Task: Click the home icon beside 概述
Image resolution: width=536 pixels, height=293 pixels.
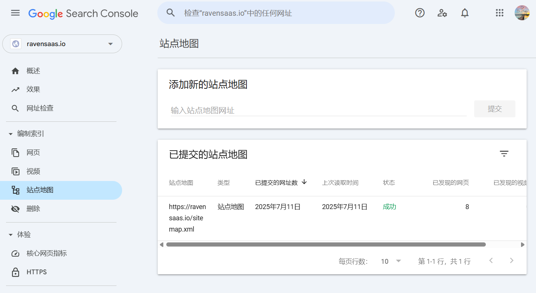Action: (15, 71)
